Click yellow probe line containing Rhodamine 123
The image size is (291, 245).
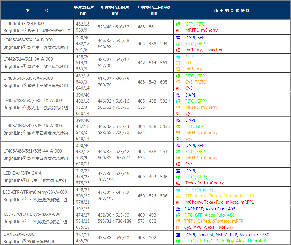215,196
